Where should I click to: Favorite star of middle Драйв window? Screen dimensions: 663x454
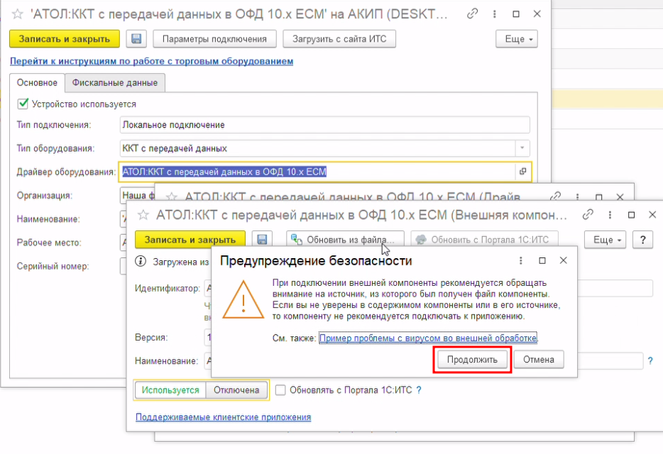(x=171, y=197)
